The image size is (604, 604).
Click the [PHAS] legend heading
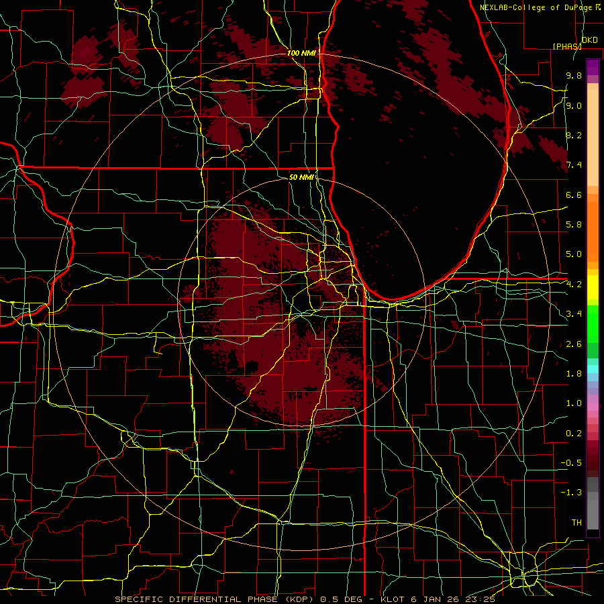click(x=567, y=46)
